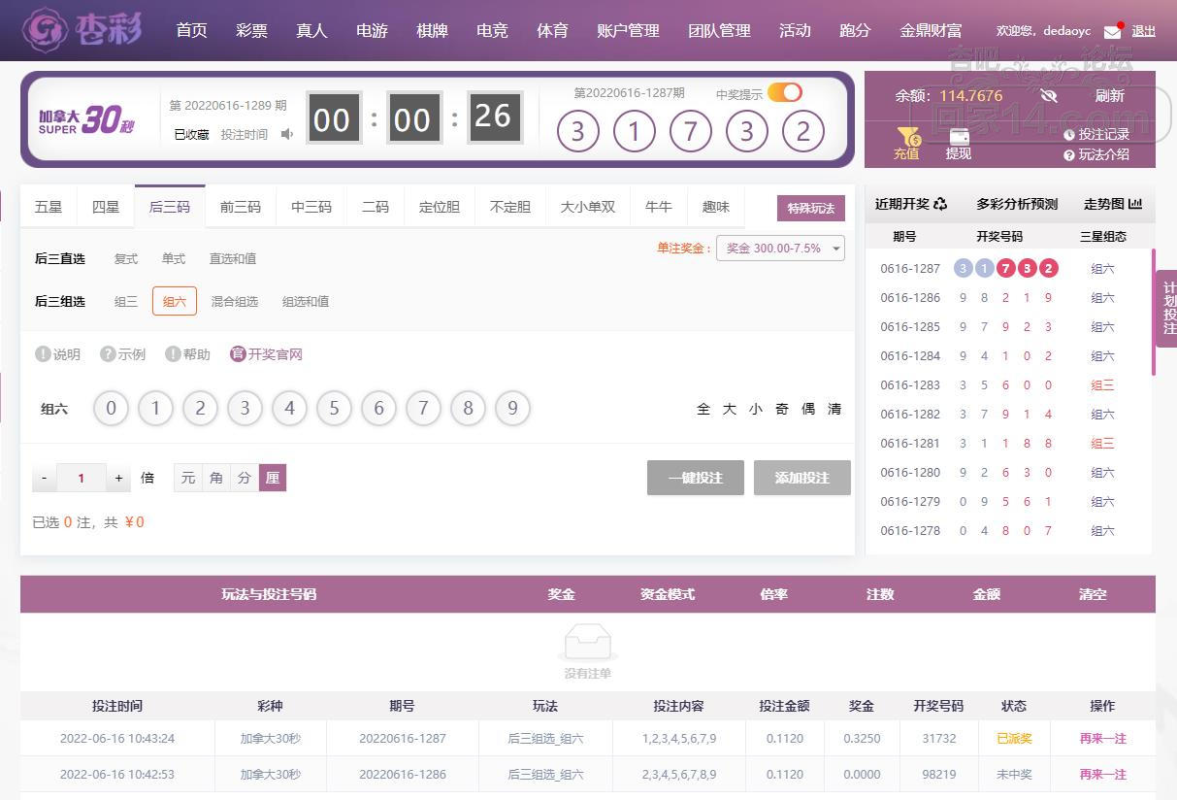Image resolution: width=1177 pixels, height=800 pixels.
Task: Select number ball 7 in 组六
Action: click(x=423, y=409)
